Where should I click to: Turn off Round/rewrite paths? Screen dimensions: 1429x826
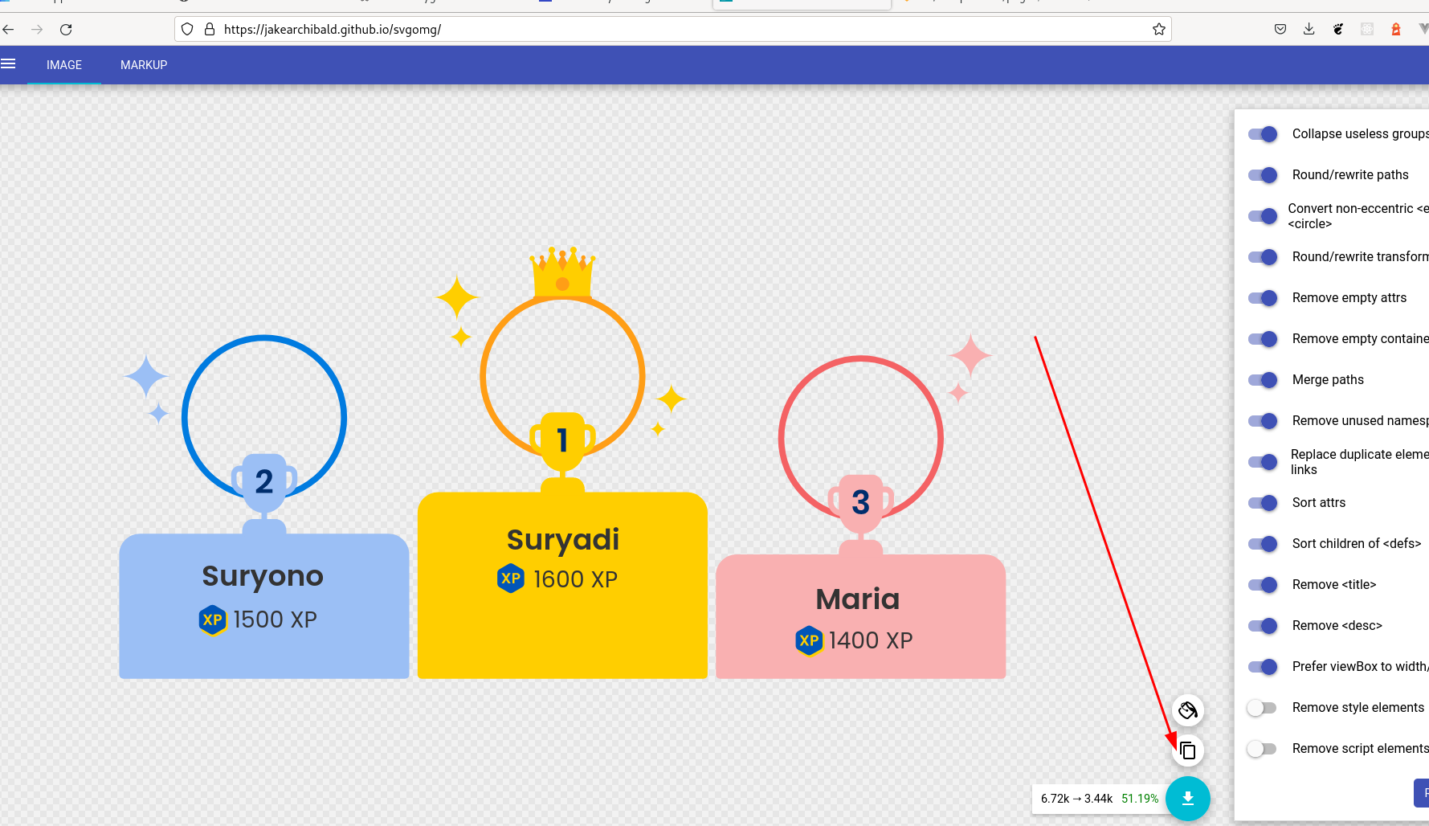(1263, 175)
